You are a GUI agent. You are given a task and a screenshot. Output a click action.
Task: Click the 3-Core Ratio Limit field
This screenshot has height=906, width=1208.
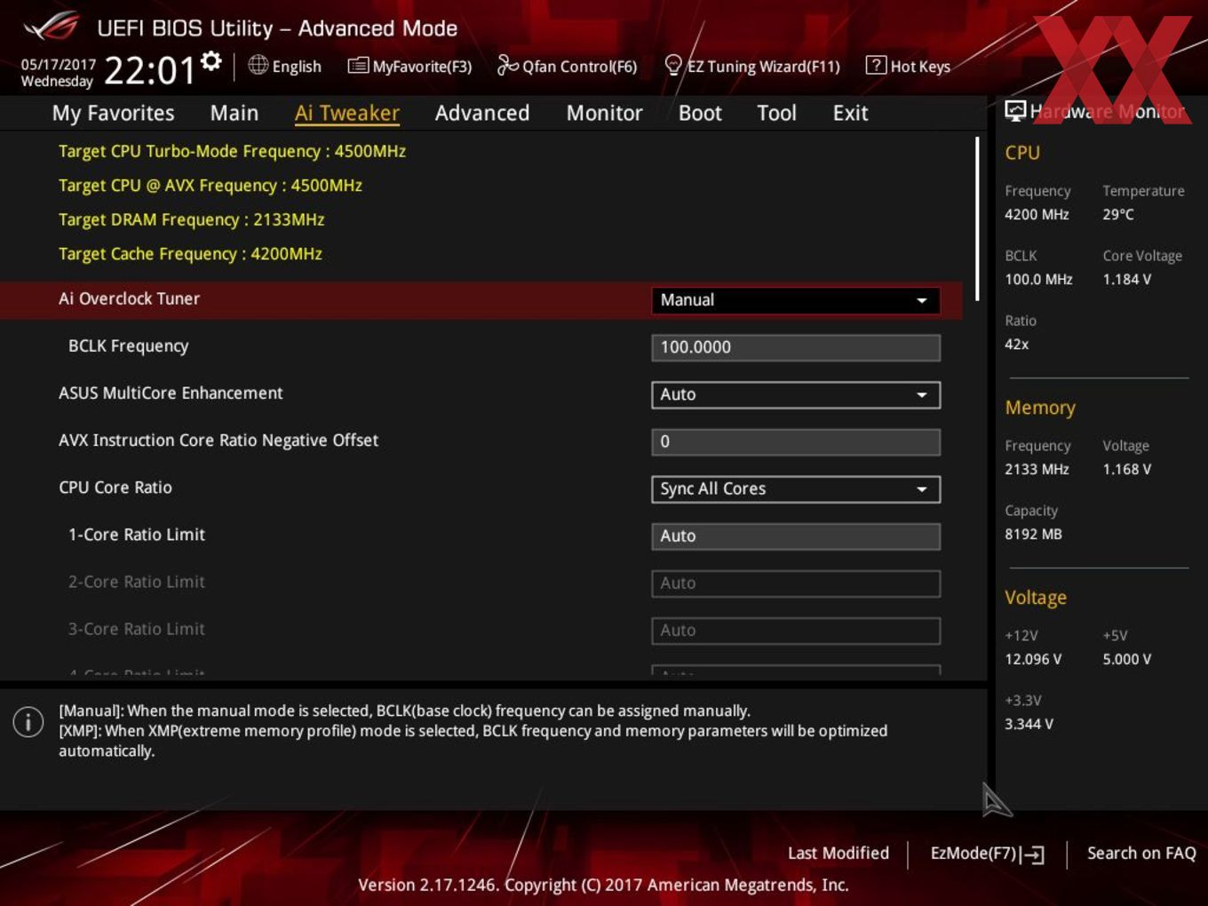796,630
